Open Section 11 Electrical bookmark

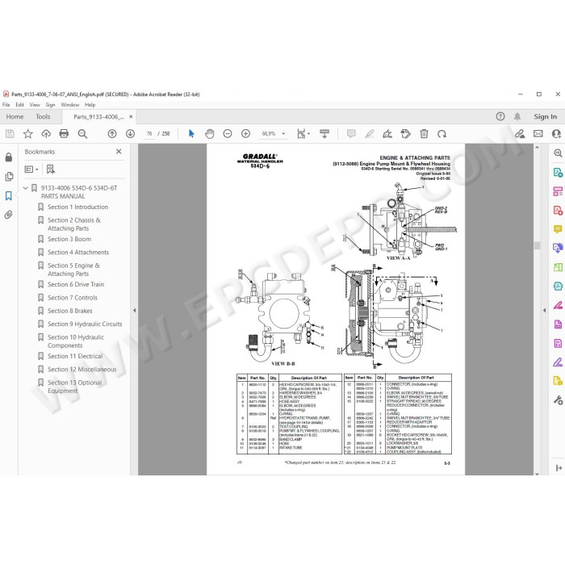pyautogui.click(x=75, y=357)
